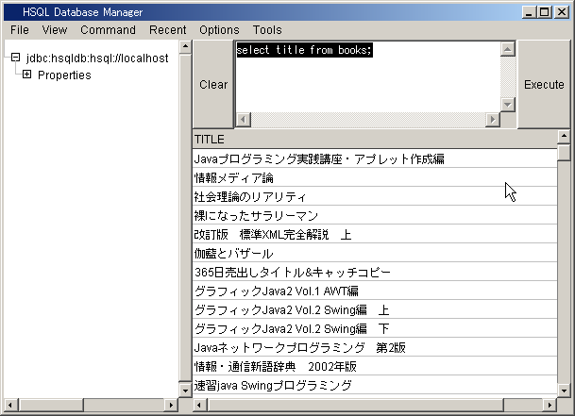Select the Properties tree entry
This screenshot has width=575, height=416.
(x=64, y=75)
